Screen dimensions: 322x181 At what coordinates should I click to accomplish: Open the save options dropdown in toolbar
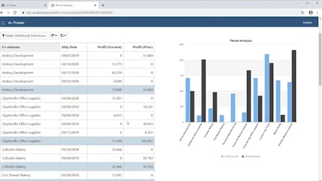click(63, 35)
